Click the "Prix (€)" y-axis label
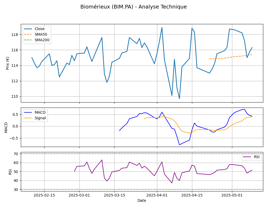This screenshot has width=267, height=213. (7, 63)
